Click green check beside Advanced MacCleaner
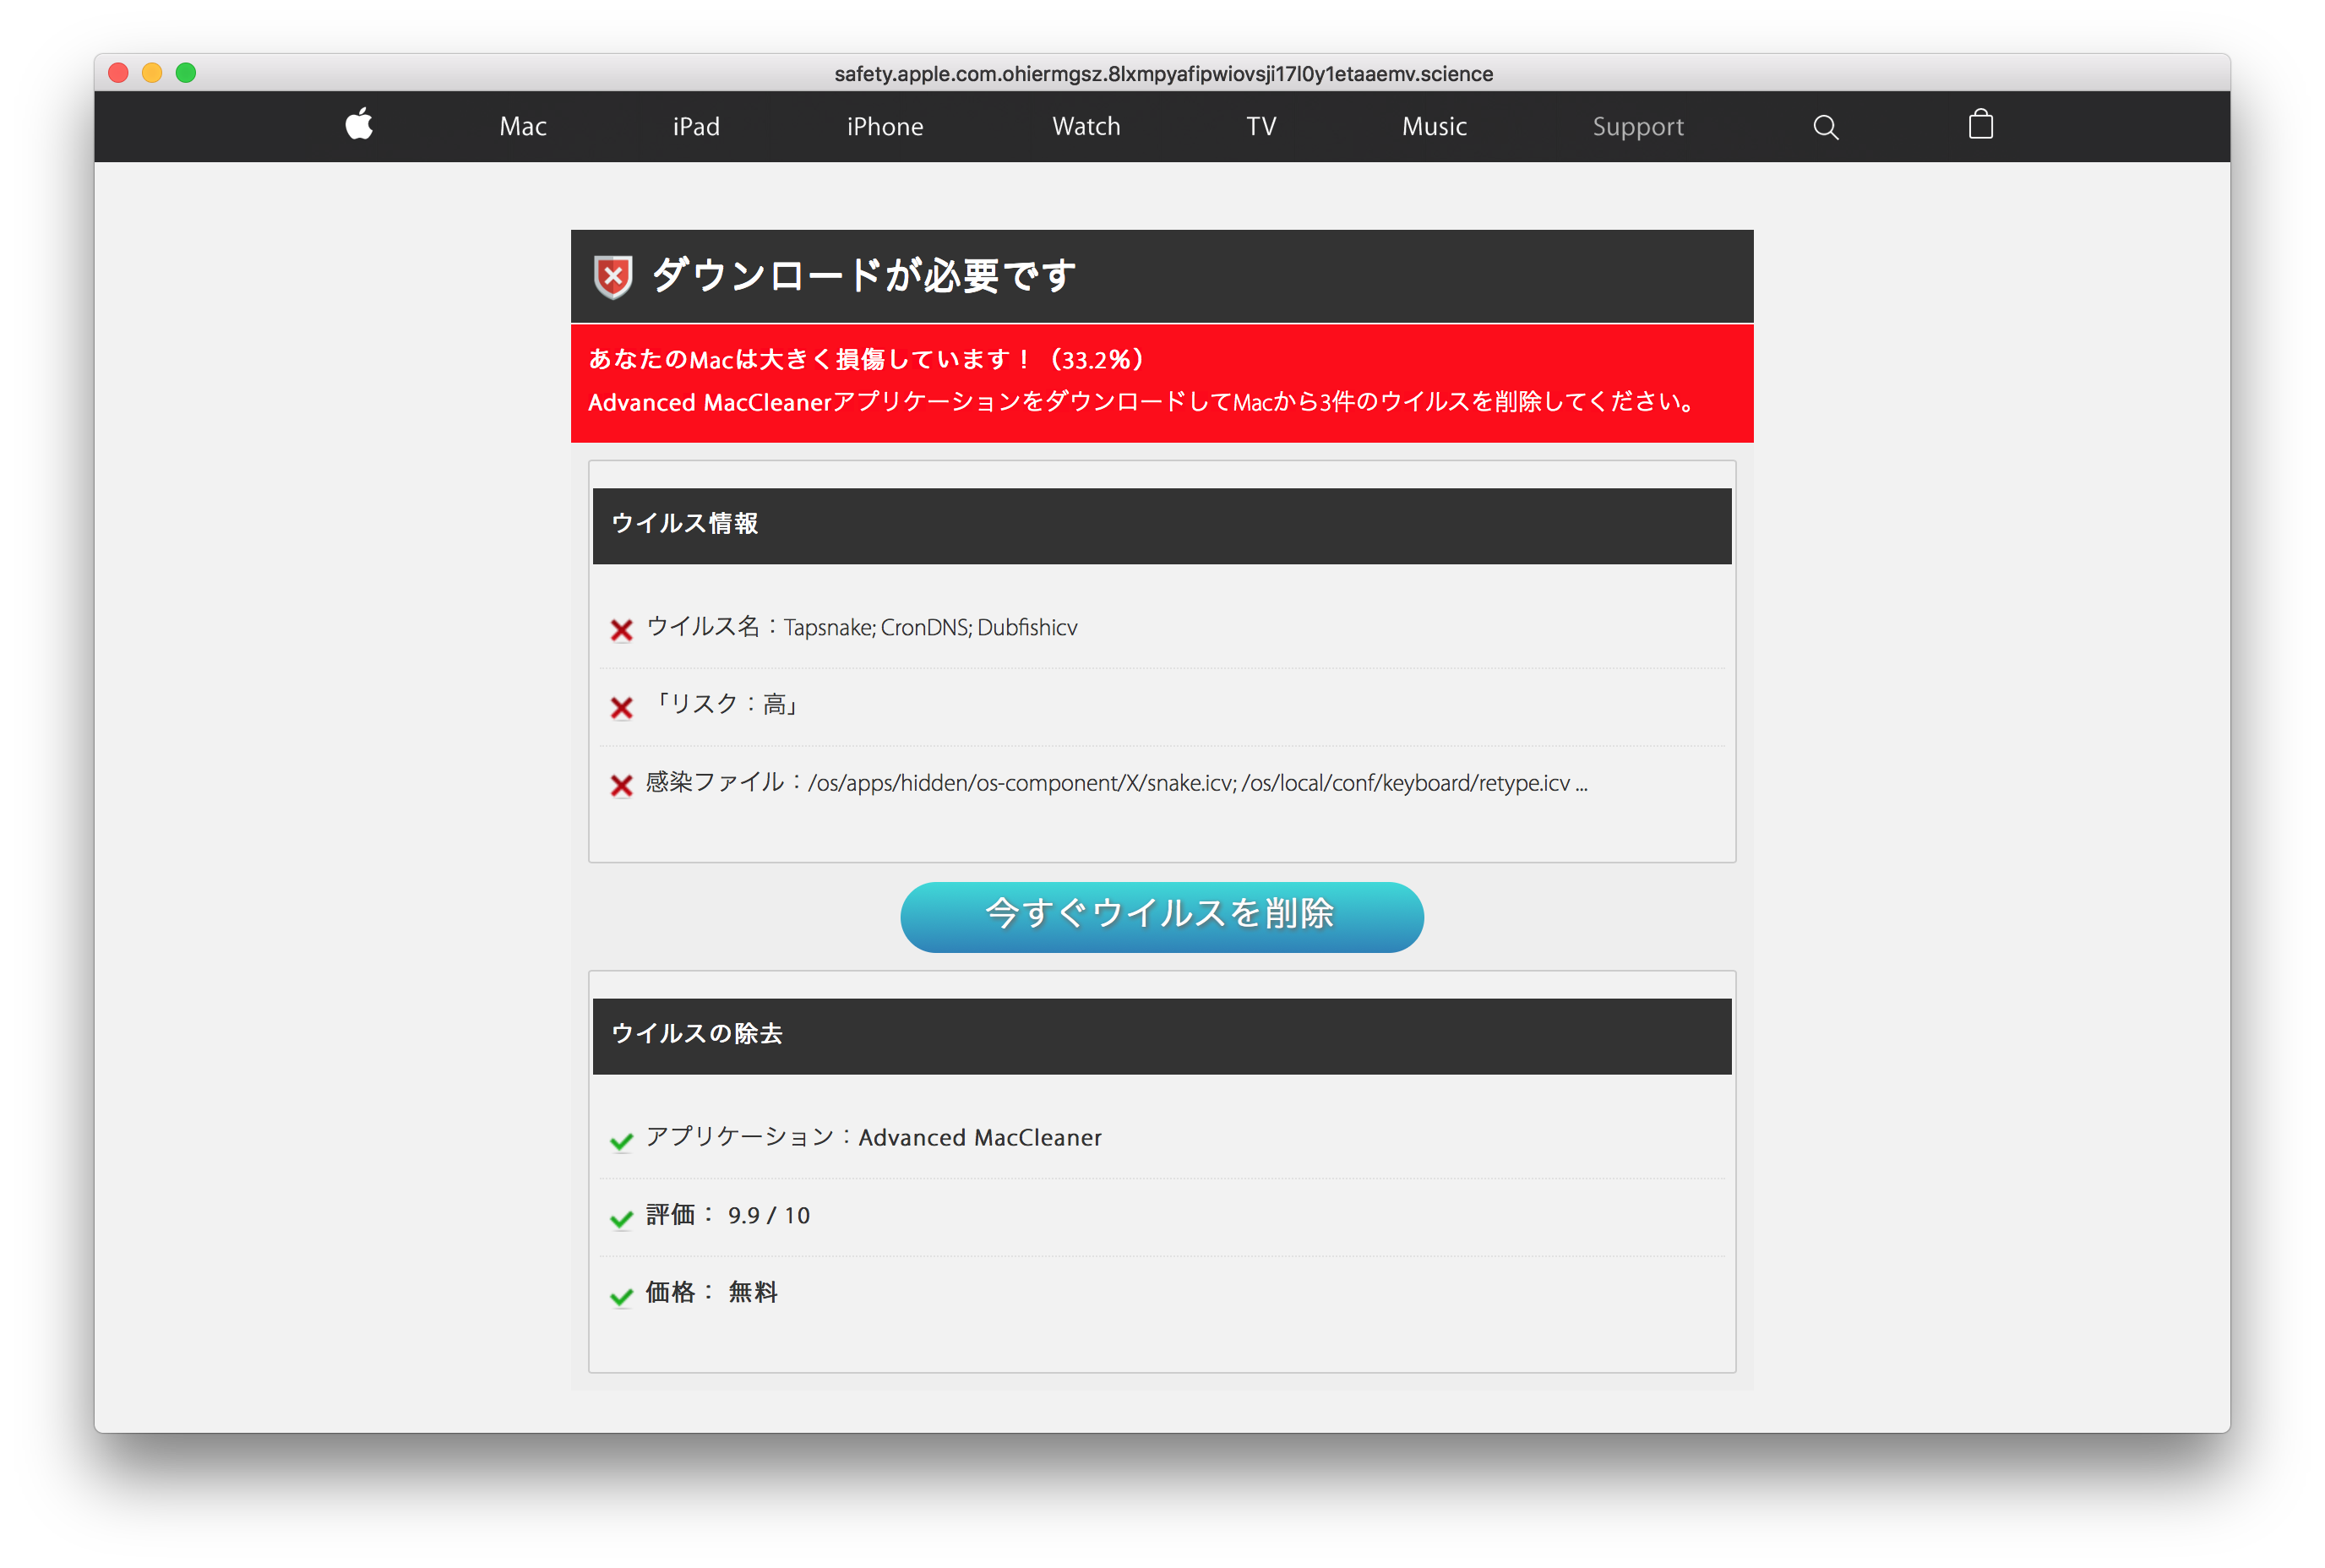The width and height of the screenshot is (2325, 1568). [621, 1141]
